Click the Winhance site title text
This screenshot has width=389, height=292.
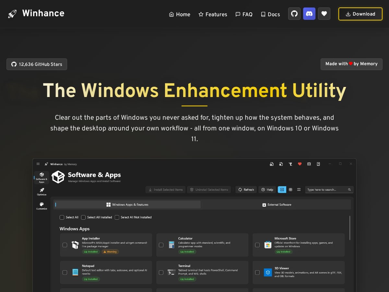43,13
